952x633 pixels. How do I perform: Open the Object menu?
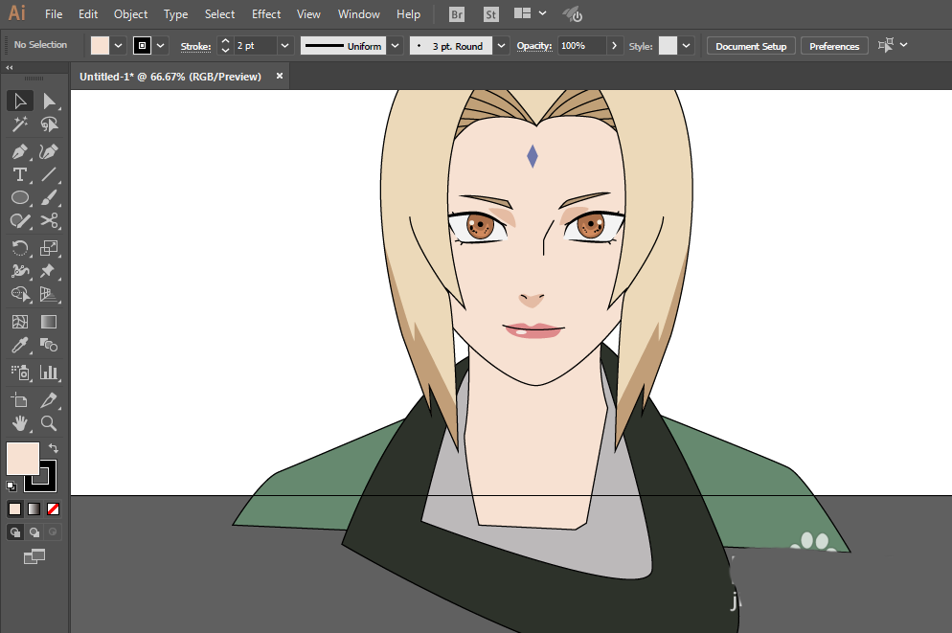tap(130, 14)
